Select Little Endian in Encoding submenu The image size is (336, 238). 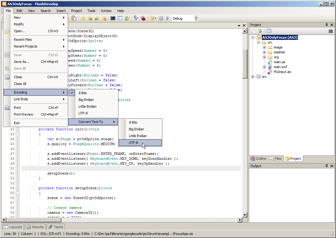tap(93, 106)
